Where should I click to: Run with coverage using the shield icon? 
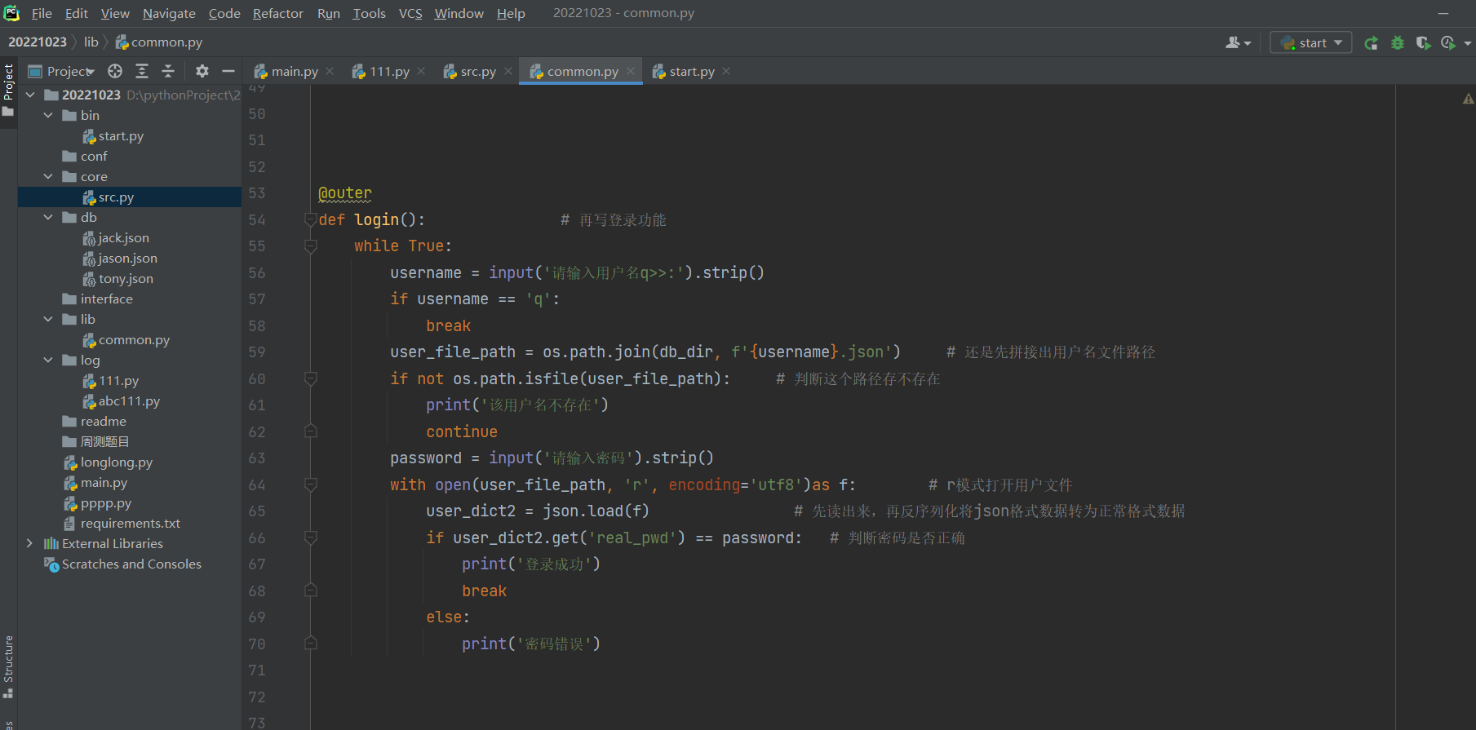click(1423, 43)
